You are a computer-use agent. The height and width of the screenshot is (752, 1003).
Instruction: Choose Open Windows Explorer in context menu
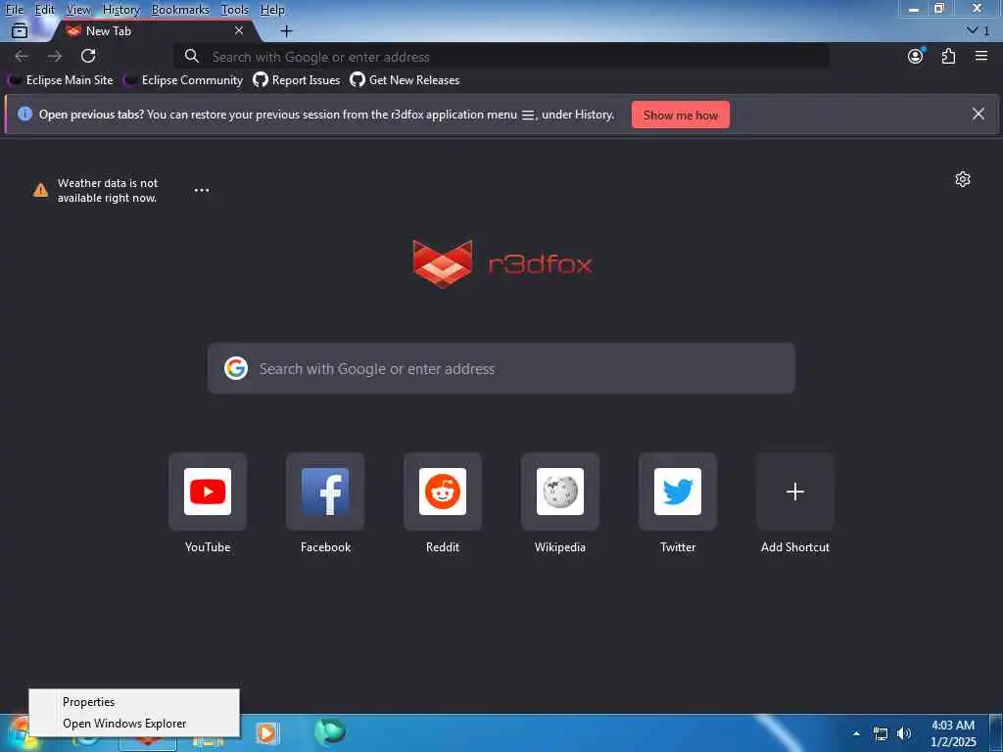click(x=134, y=724)
